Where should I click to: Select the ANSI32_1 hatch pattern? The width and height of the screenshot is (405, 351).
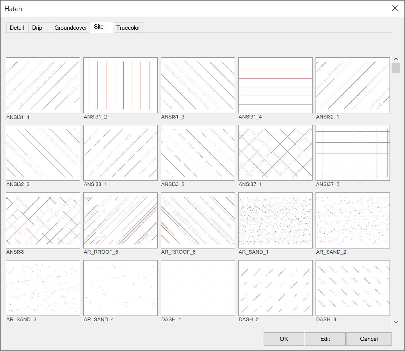pos(353,85)
